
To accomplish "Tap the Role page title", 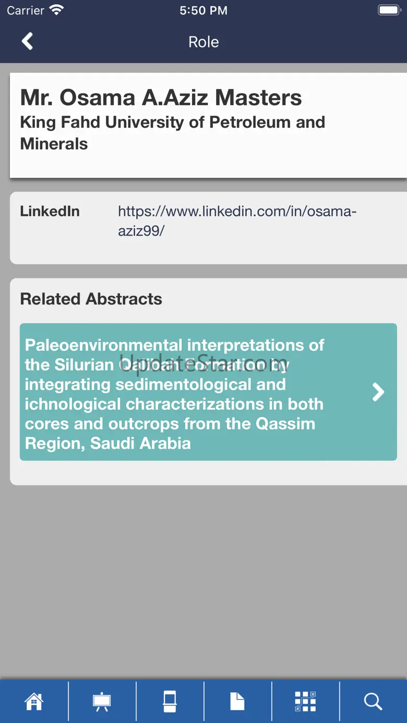I will pos(203,42).
